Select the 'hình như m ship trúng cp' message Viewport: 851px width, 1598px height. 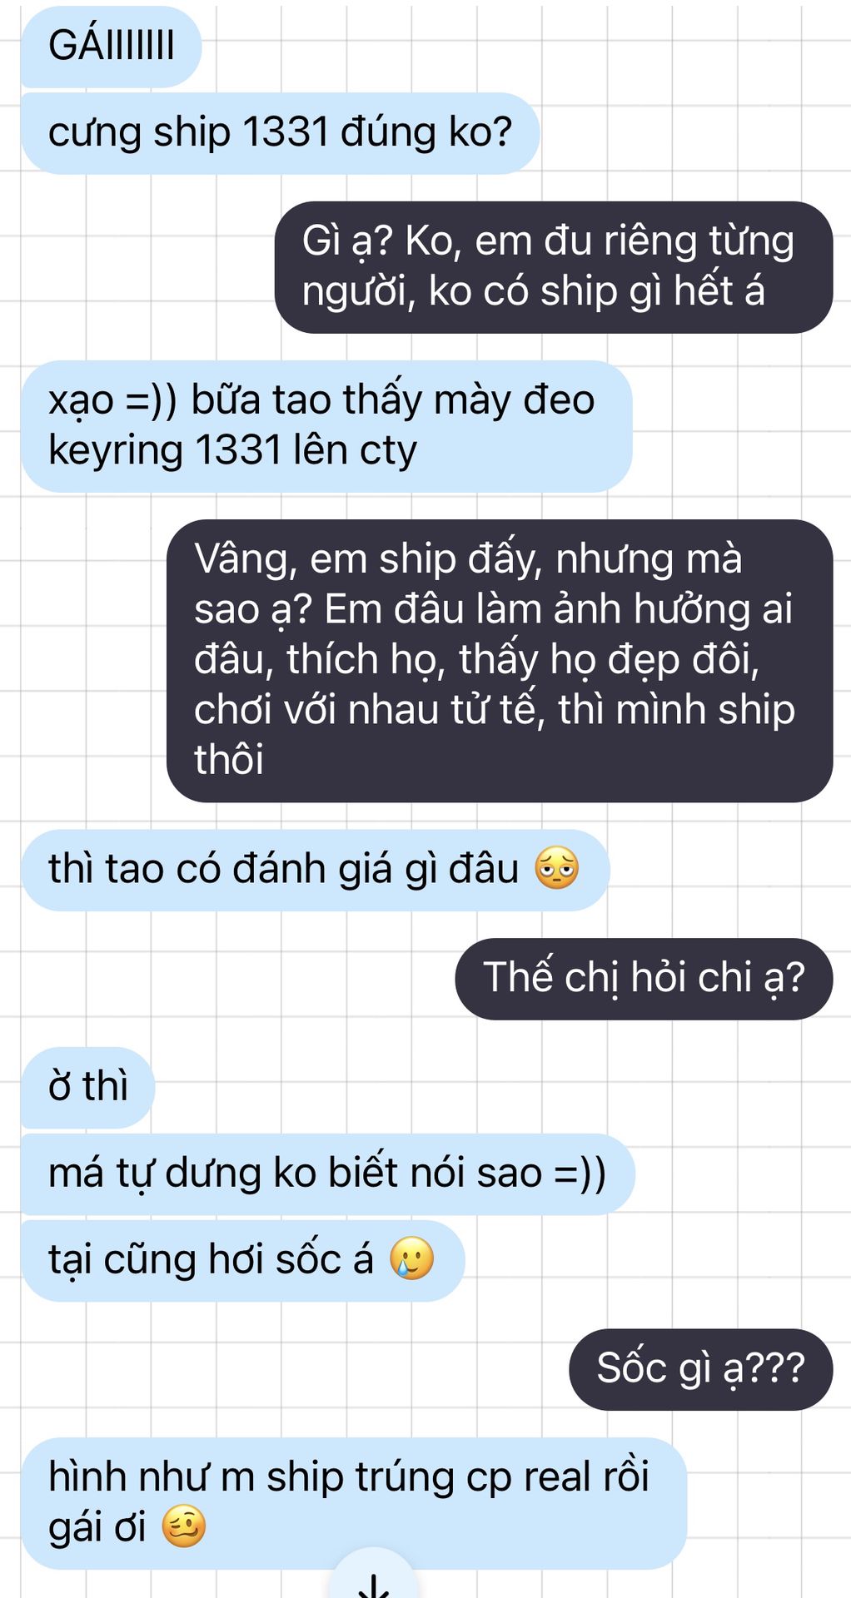click(x=354, y=1503)
